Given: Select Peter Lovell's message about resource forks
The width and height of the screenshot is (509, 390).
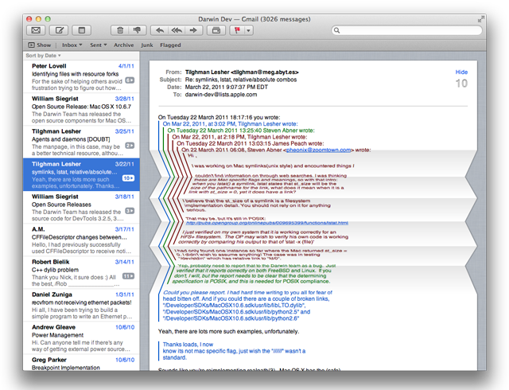Looking at the screenshot, I should (81, 76).
